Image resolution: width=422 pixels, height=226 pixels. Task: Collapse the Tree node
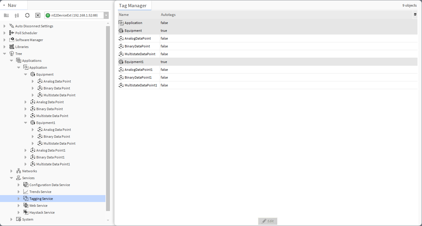pyautogui.click(x=4, y=53)
